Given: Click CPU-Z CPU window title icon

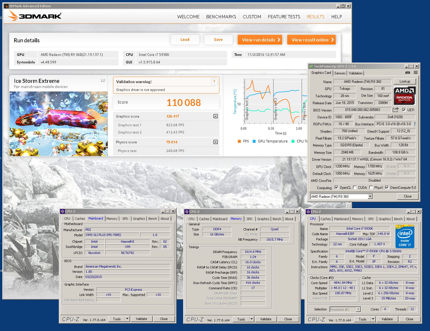Looking at the screenshot, I should click(x=308, y=212).
